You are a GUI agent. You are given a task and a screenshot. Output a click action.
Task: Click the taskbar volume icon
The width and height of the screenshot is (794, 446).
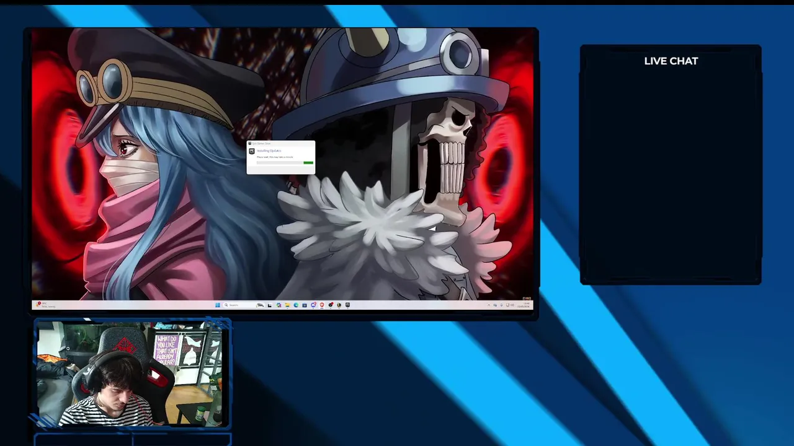tap(512, 305)
